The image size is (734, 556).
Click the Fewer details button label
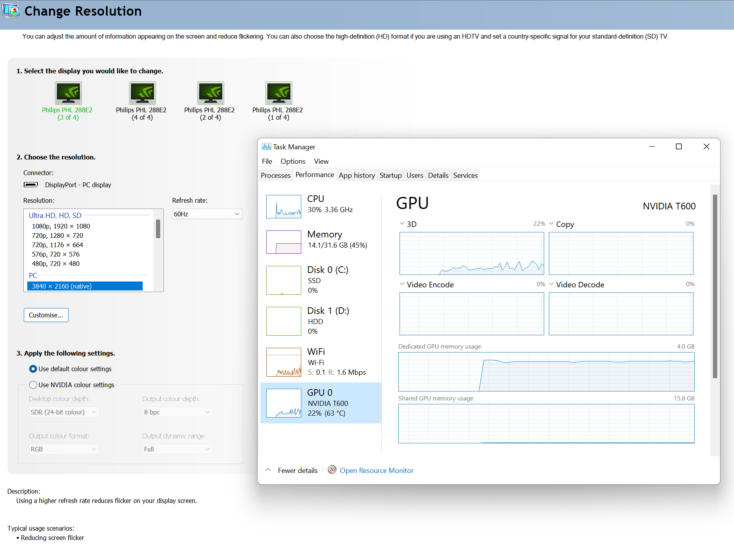298,471
